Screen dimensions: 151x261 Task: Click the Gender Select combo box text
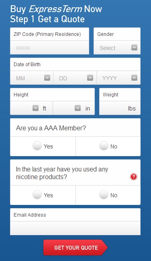pos(107,48)
